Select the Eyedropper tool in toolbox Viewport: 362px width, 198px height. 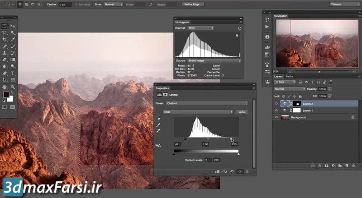tap(13, 39)
